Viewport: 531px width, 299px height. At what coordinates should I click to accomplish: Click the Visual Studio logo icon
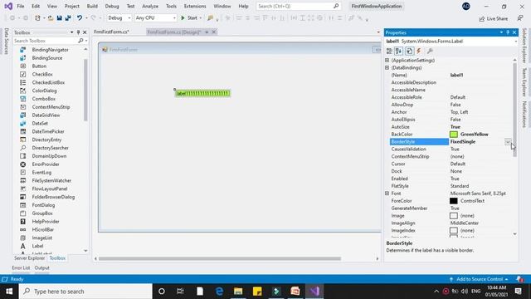(8, 6)
